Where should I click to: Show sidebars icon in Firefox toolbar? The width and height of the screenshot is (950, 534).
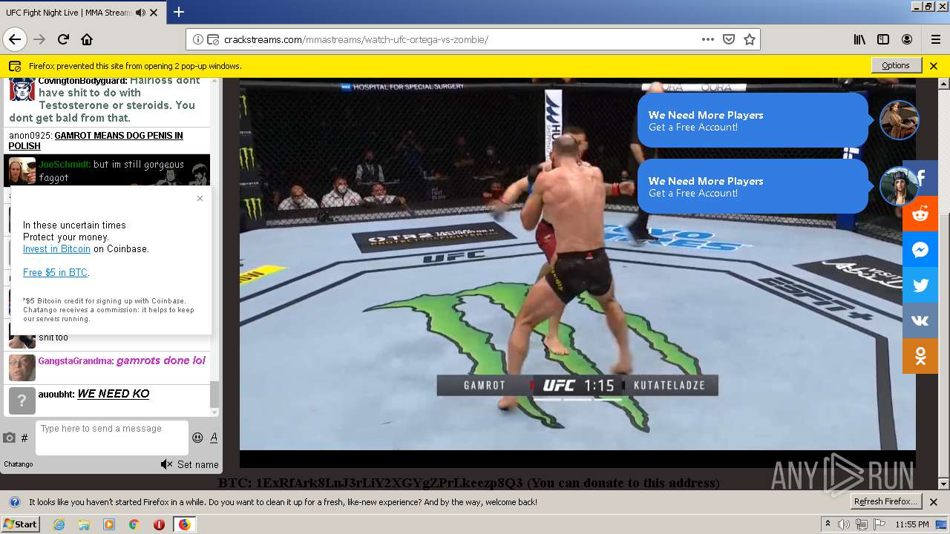click(883, 39)
